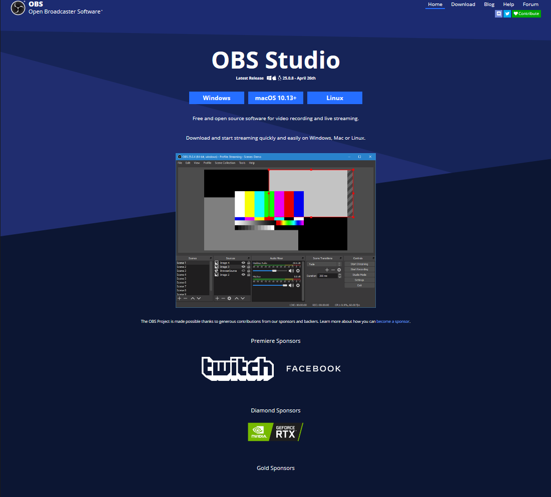Toggle visibility eye for Image 4 source
This screenshot has width=551, height=497.
click(243, 263)
